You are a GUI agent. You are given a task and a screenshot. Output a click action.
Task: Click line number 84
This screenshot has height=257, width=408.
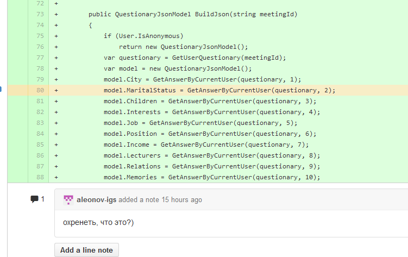(40, 134)
